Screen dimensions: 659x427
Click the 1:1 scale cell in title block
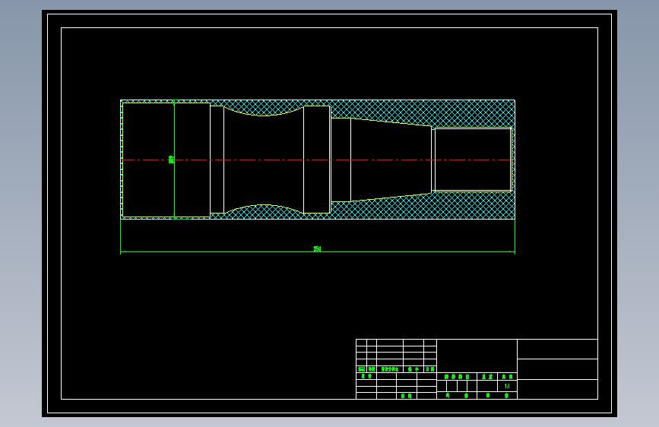(507, 386)
